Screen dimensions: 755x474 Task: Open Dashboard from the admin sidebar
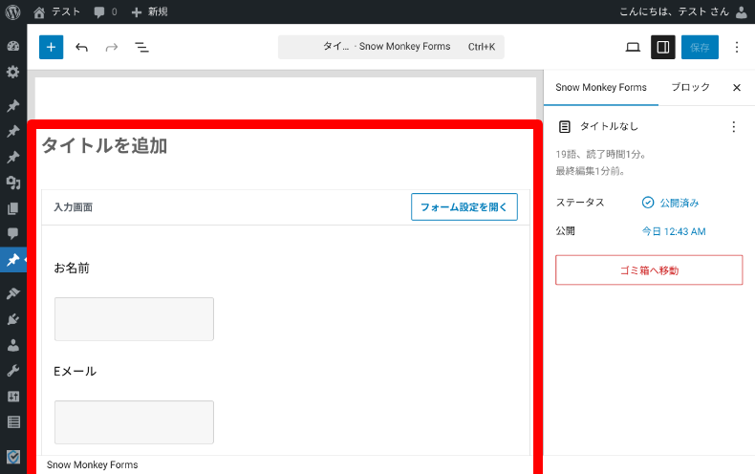(x=13, y=46)
